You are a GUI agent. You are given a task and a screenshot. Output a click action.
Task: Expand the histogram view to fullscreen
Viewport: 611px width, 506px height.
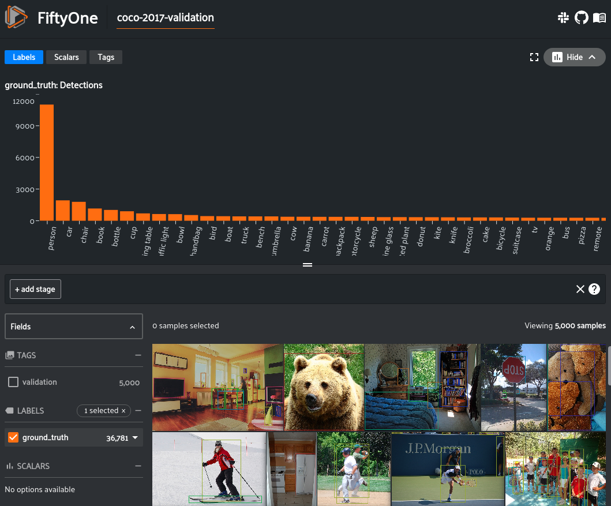[534, 57]
